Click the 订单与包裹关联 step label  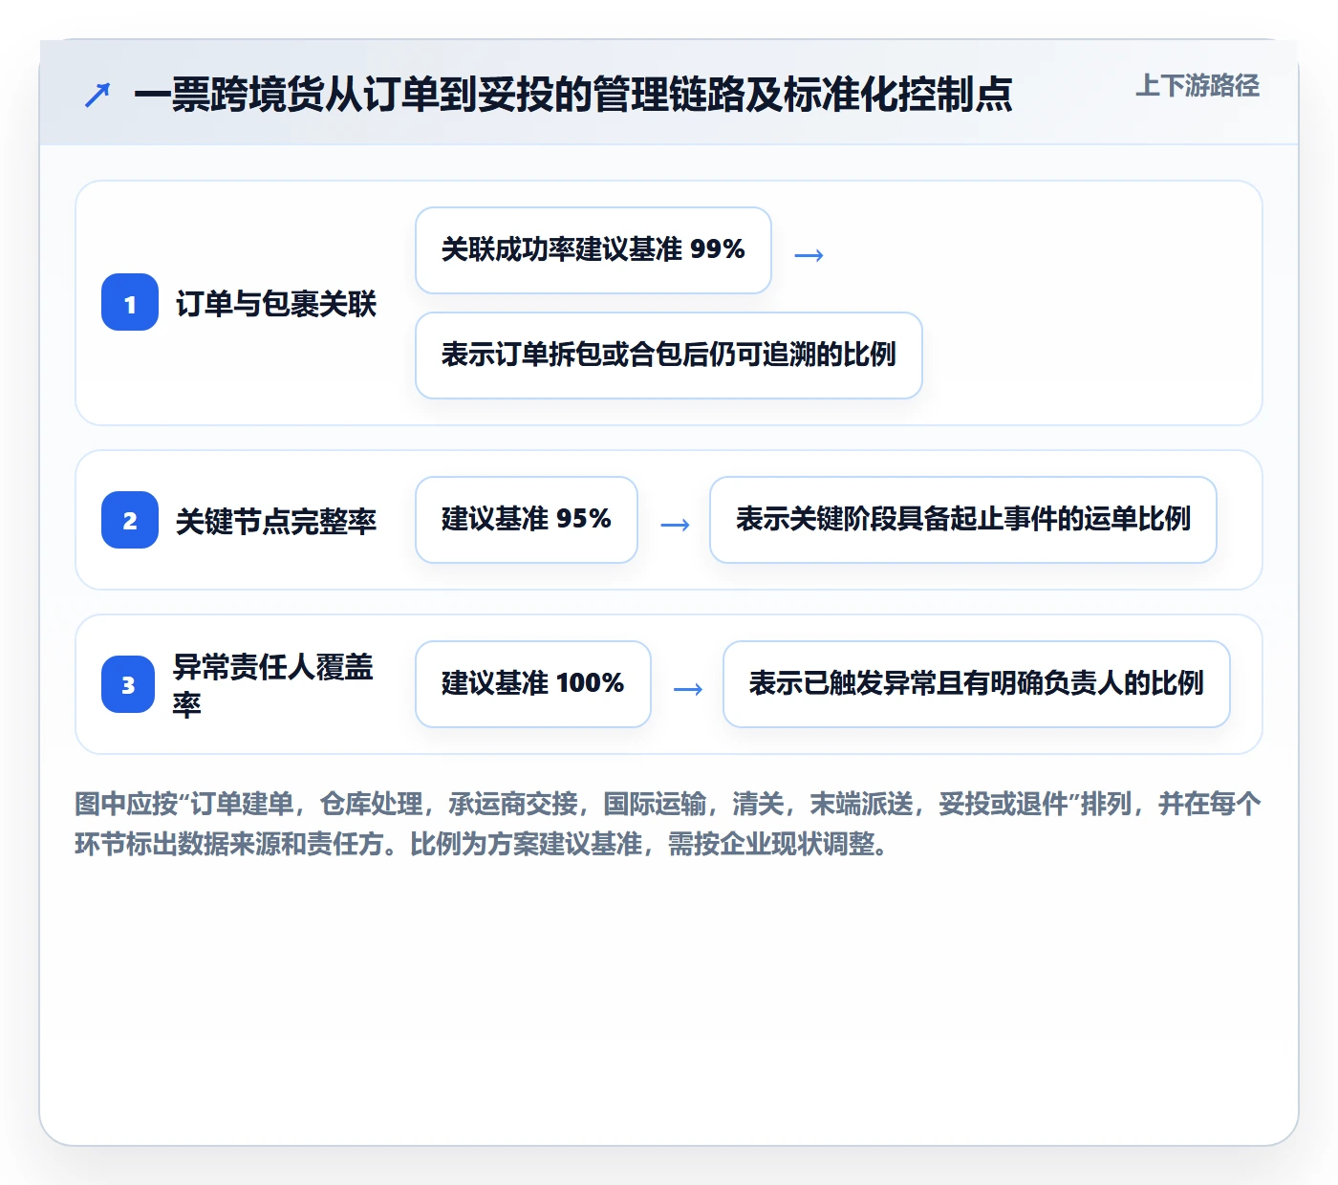(x=276, y=304)
